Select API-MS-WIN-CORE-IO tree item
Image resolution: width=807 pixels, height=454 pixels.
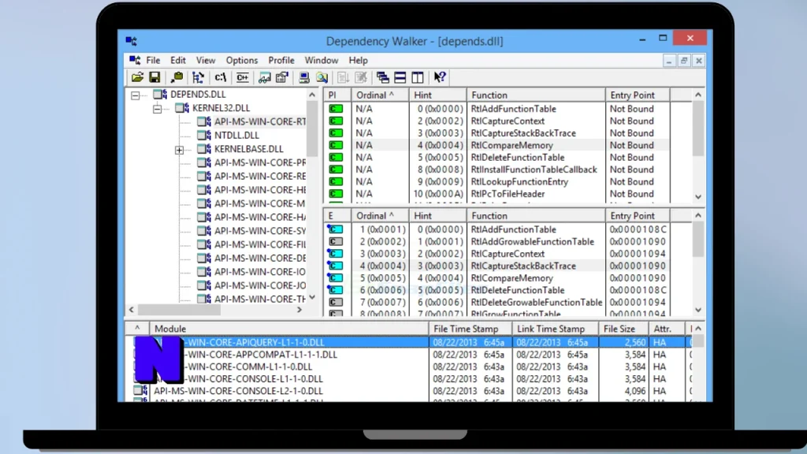pos(260,272)
